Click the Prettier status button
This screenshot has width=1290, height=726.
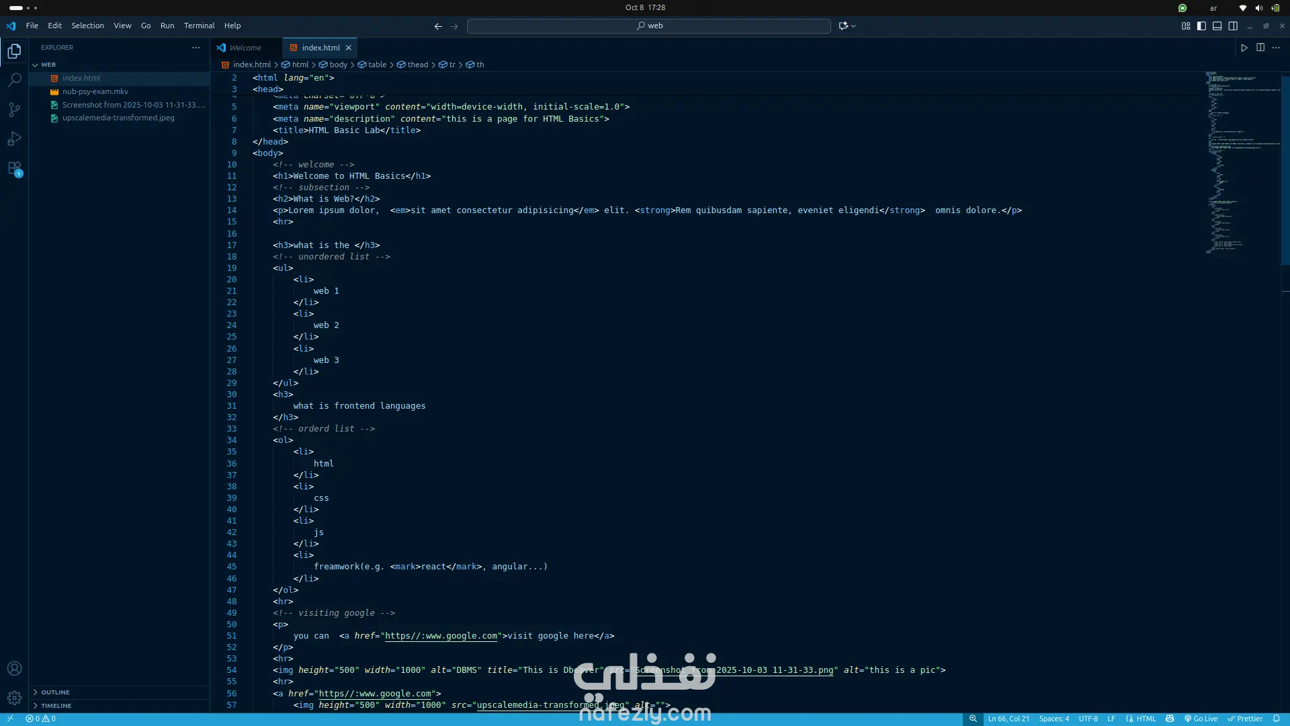(1245, 719)
